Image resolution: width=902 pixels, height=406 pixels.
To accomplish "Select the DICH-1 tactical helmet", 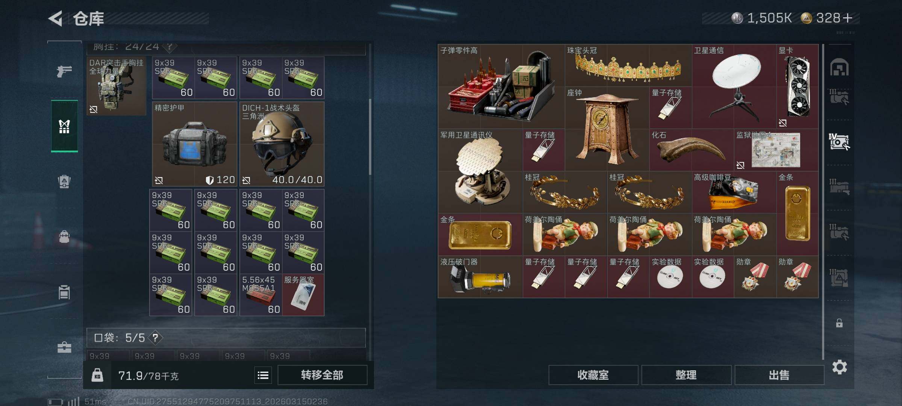I will point(282,144).
